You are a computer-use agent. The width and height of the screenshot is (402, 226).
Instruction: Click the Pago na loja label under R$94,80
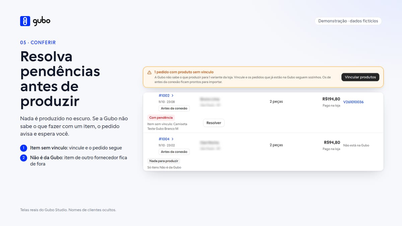pos(331,149)
